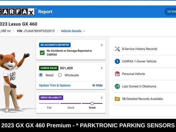Click the Report header label
The image size is (176, 132).
45,12
